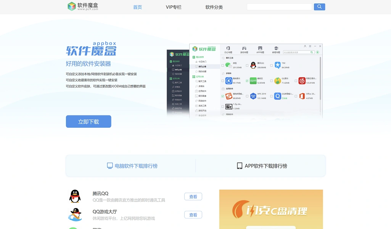
Task: Click 查看 next to QQ游戏大厅
Action: 193,214
